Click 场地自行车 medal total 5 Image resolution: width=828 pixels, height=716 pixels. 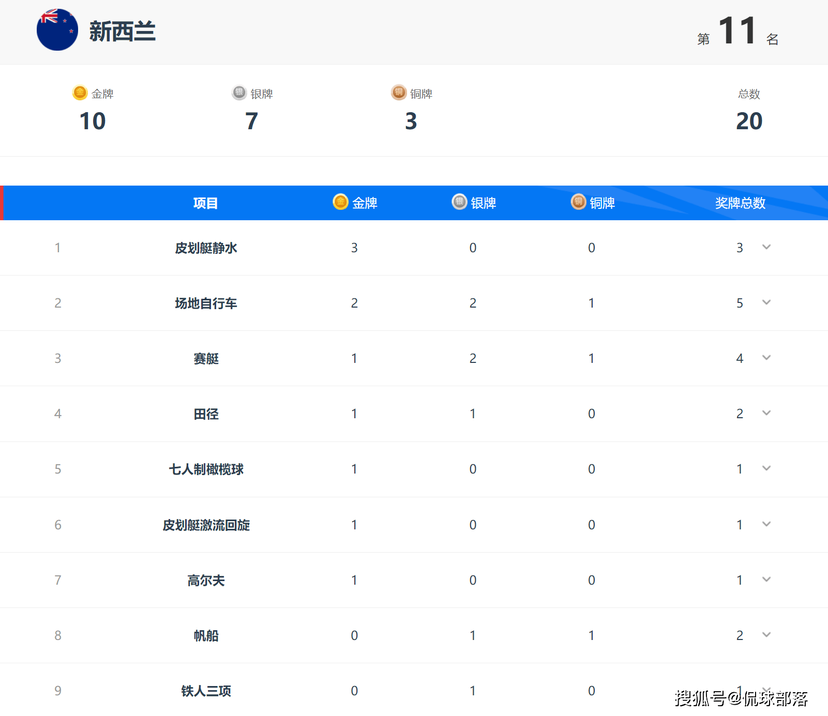pyautogui.click(x=740, y=303)
